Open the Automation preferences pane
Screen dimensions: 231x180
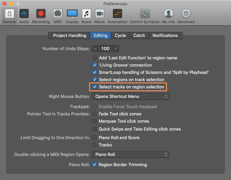(117, 16)
